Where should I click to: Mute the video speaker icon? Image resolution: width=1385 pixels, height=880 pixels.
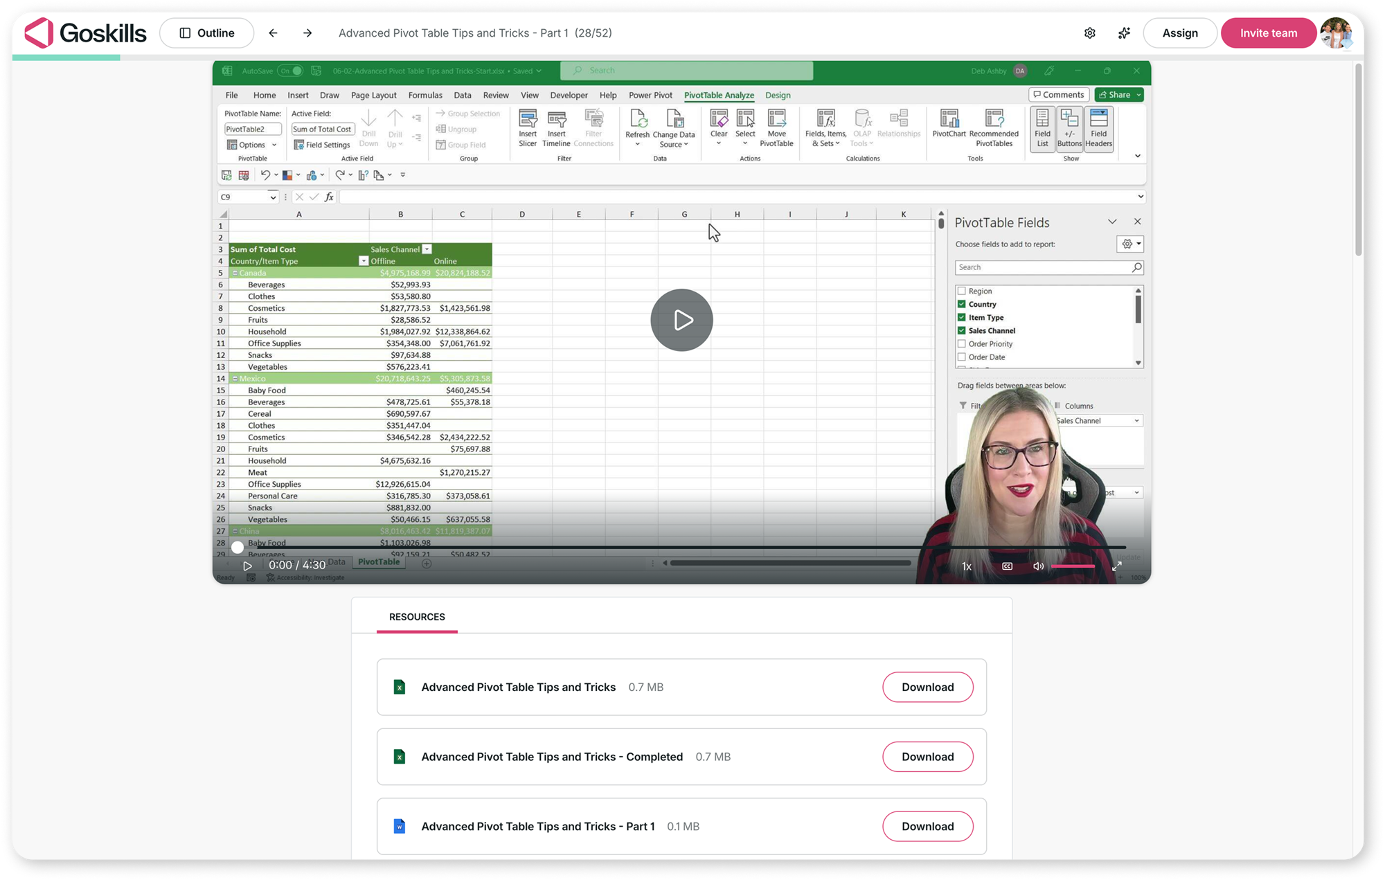[x=1038, y=566]
